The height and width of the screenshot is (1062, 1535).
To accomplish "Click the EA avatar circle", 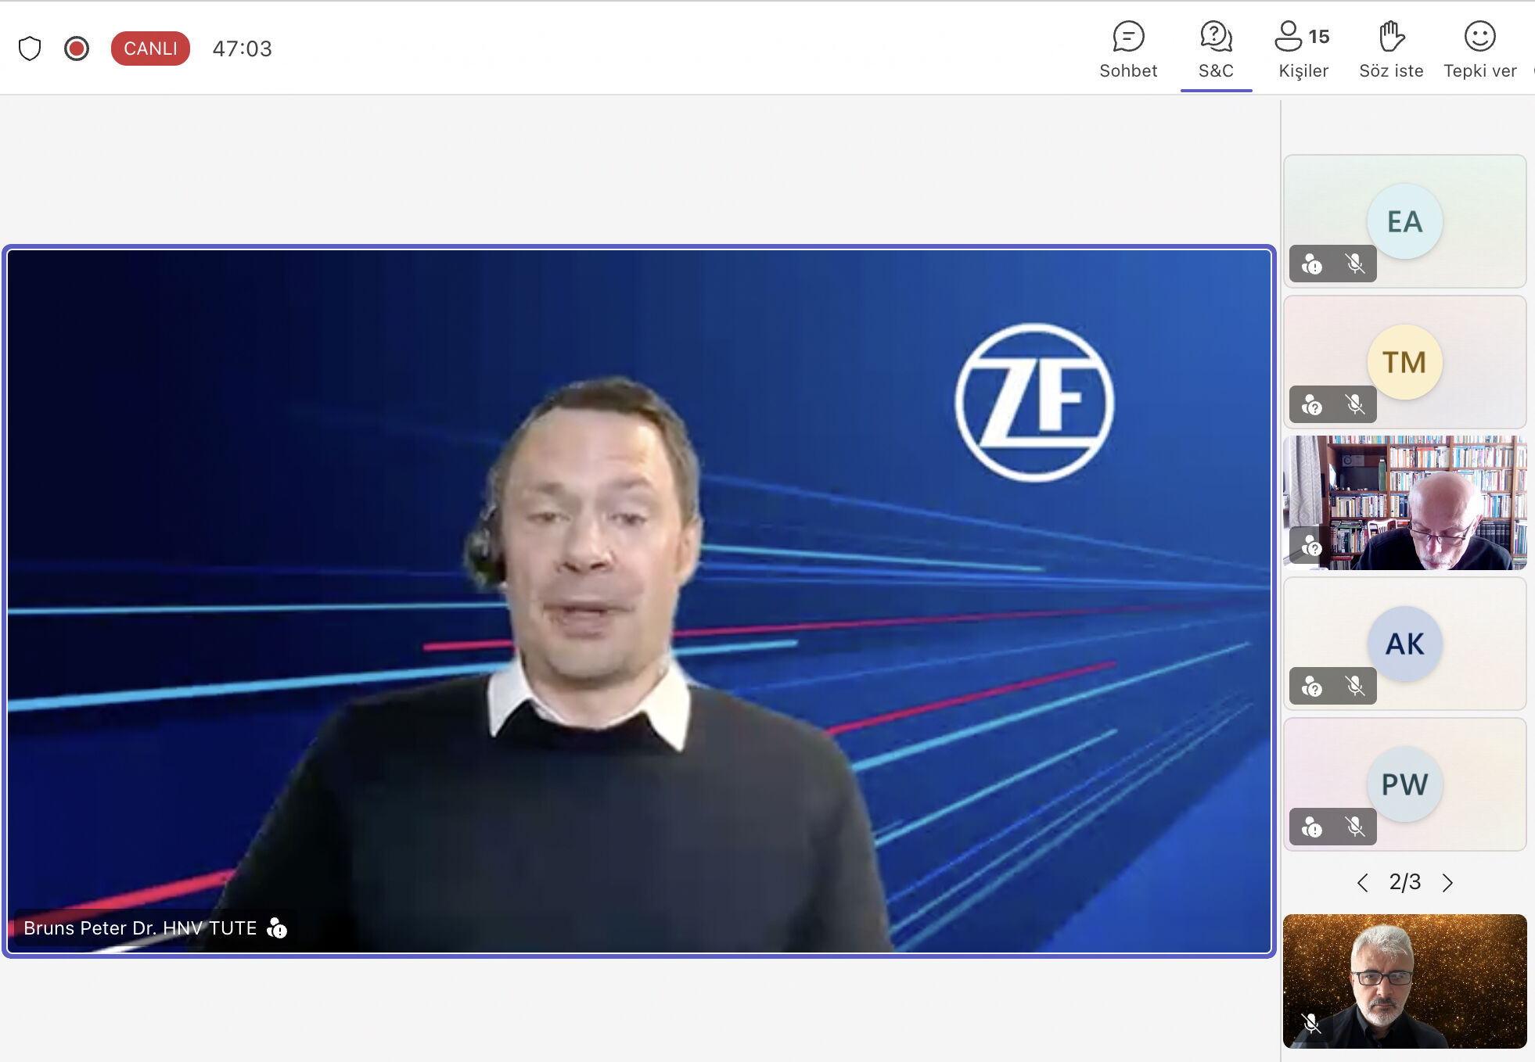I will 1404,221.
